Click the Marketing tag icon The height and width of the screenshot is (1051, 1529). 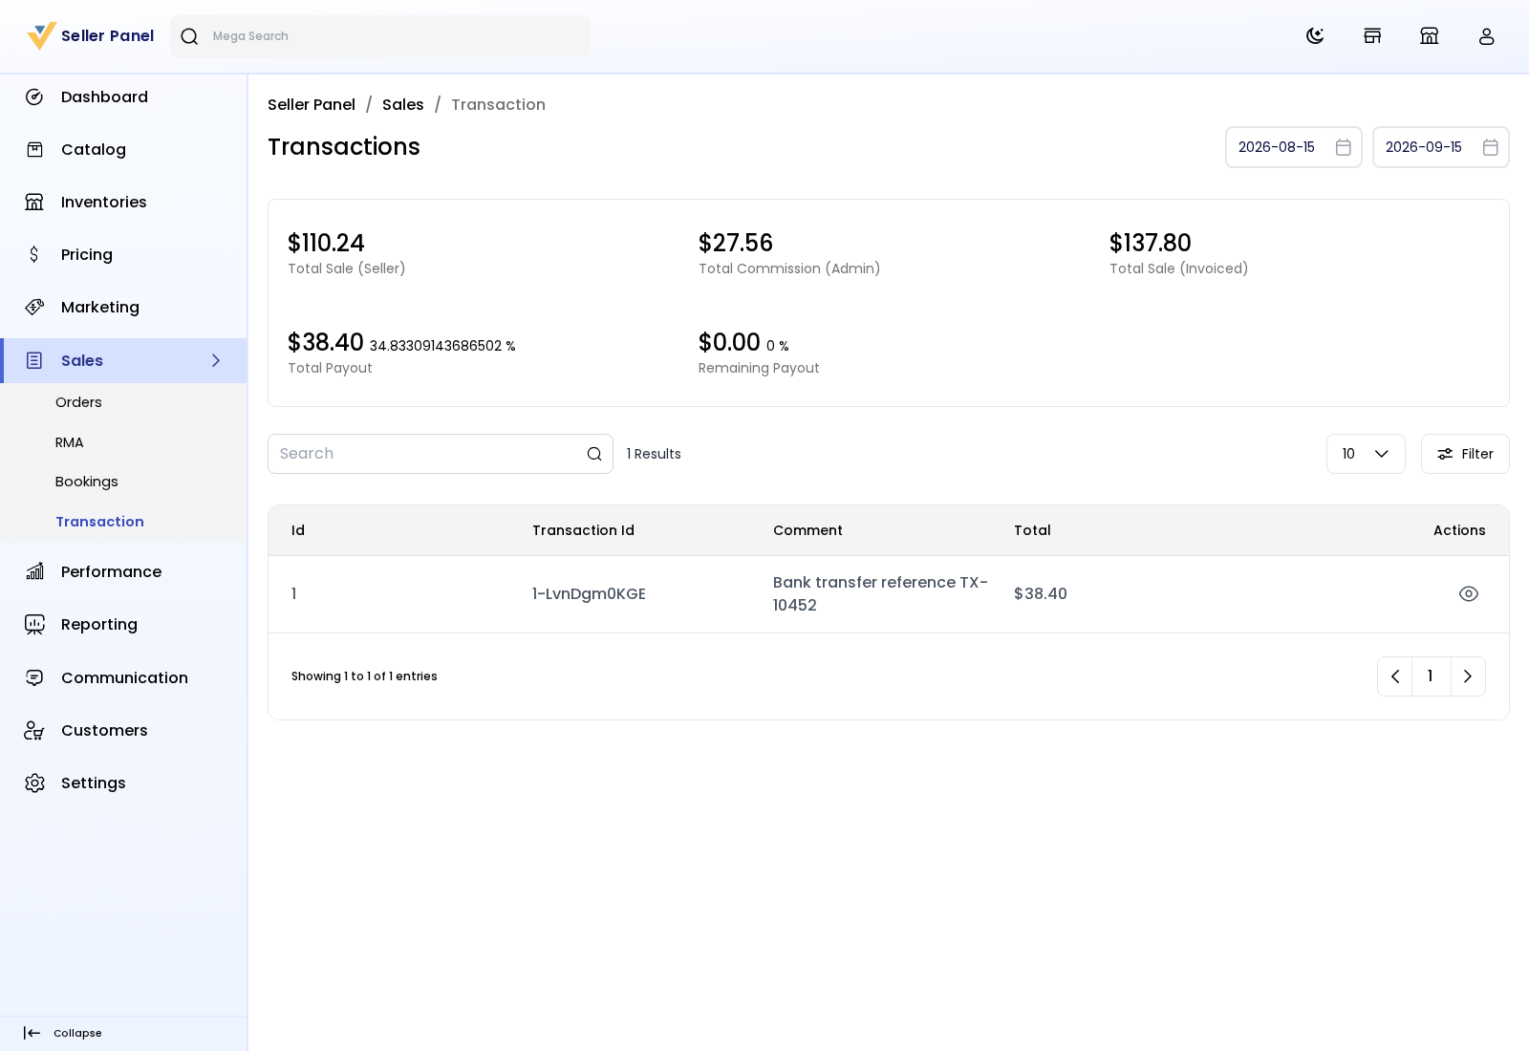point(34,308)
